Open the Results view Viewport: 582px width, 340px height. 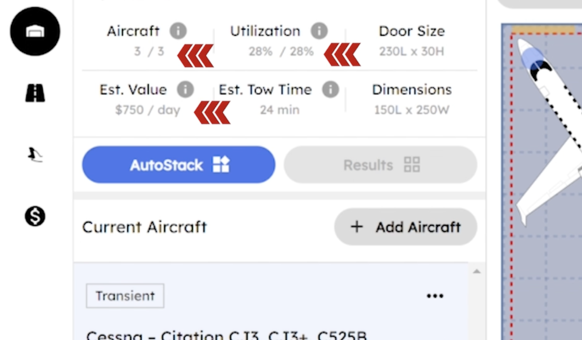380,165
